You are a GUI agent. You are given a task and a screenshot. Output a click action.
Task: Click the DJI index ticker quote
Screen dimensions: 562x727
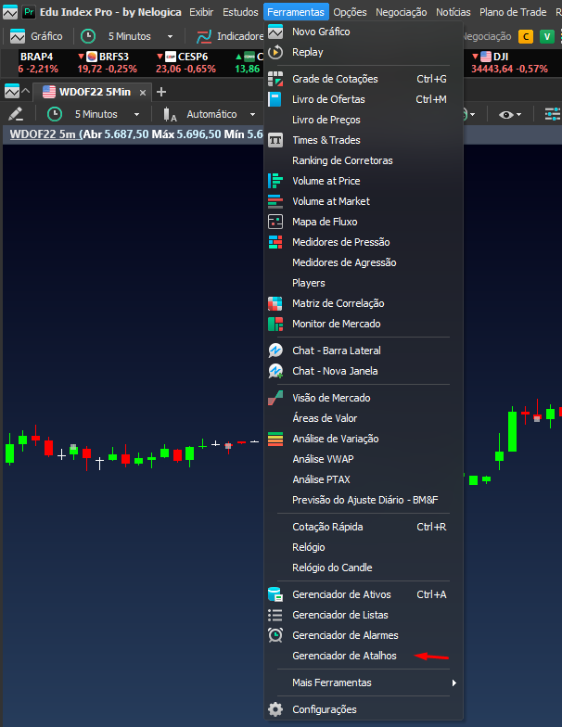point(509,63)
